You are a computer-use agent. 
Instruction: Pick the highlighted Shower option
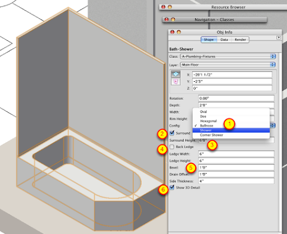(x=231, y=130)
